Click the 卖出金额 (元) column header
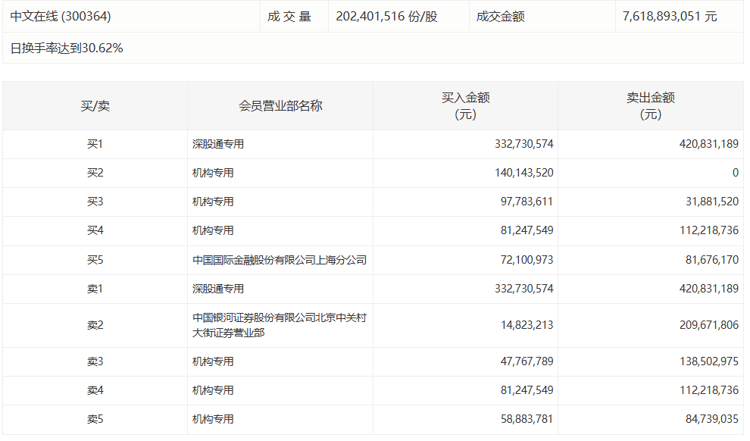The height and width of the screenshot is (441, 750). tap(650, 106)
